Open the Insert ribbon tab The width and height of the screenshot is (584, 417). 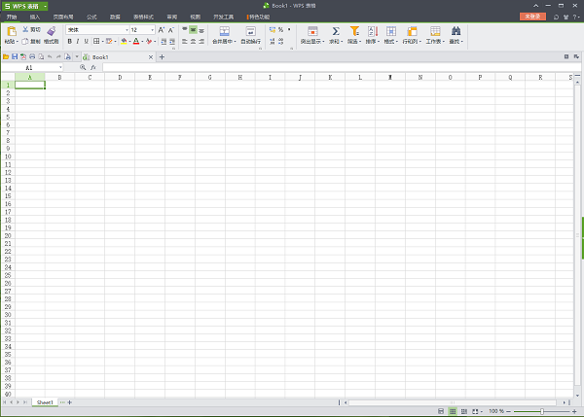(x=35, y=17)
